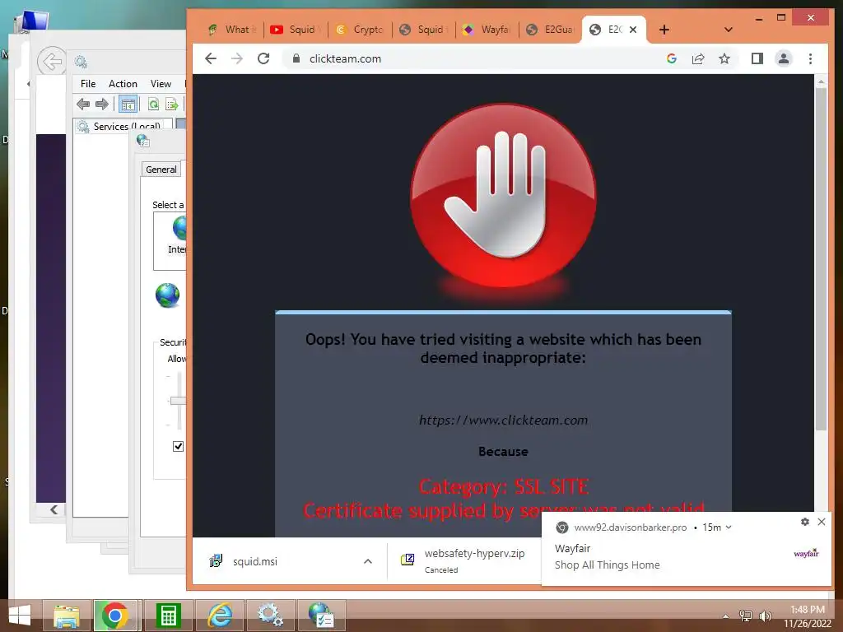This screenshot has width=843, height=632.
Task: Click the network tray icon
Action: point(746,616)
